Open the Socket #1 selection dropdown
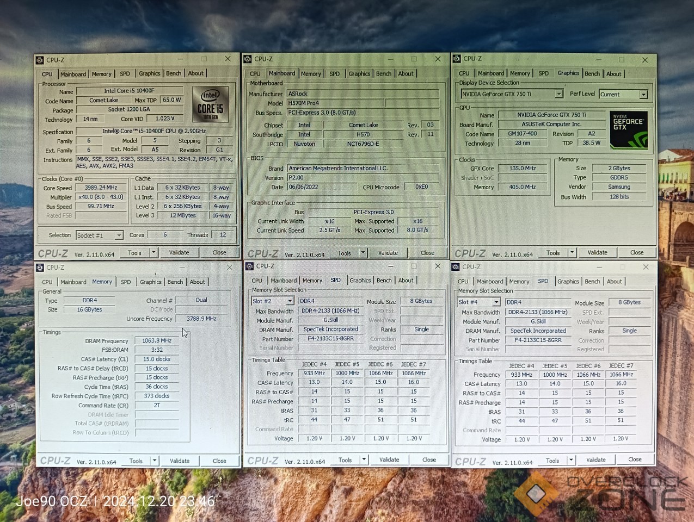This screenshot has width=694, height=522. pyautogui.click(x=118, y=235)
